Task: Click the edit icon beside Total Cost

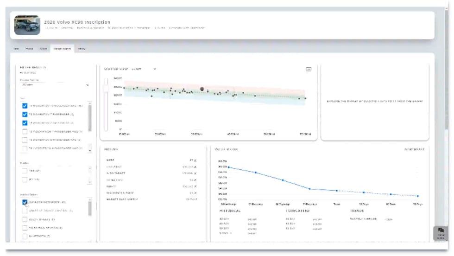Action: tap(195, 180)
